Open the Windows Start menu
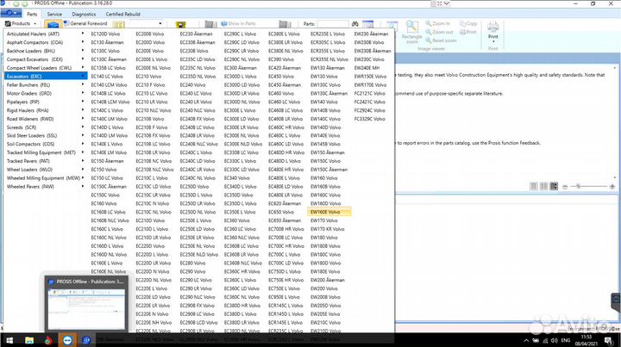Viewport: 621px width, 347px height. (x=8, y=340)
